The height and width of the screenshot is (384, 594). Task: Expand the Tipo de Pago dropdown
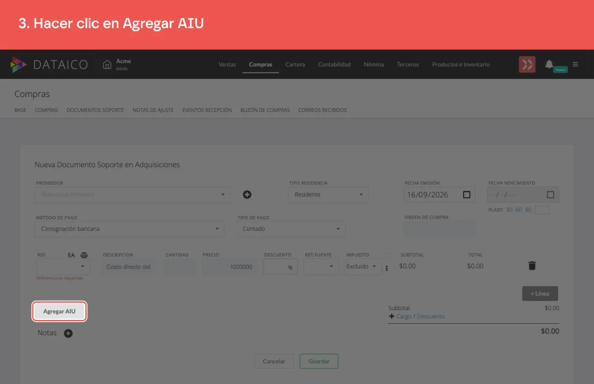click(291, 229)
